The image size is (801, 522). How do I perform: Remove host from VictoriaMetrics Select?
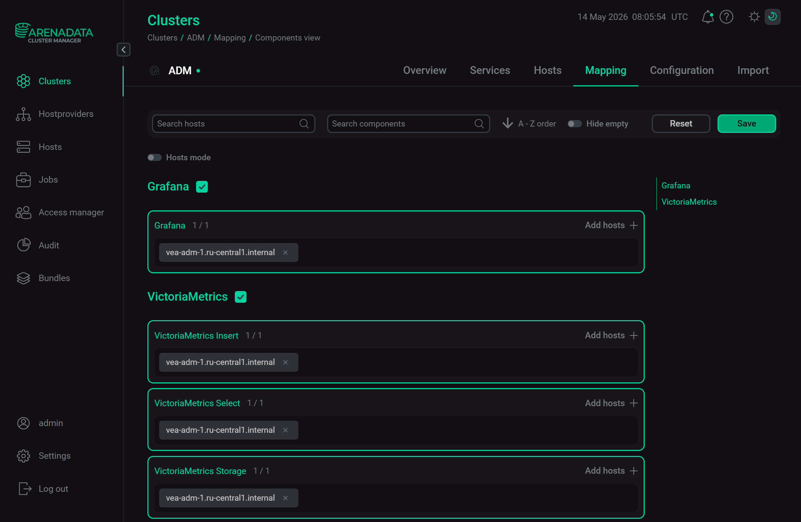[x=285, y=430]
